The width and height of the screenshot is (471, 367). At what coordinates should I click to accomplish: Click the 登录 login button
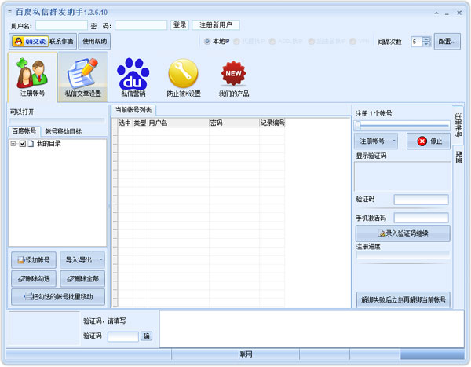click(180, 25)
